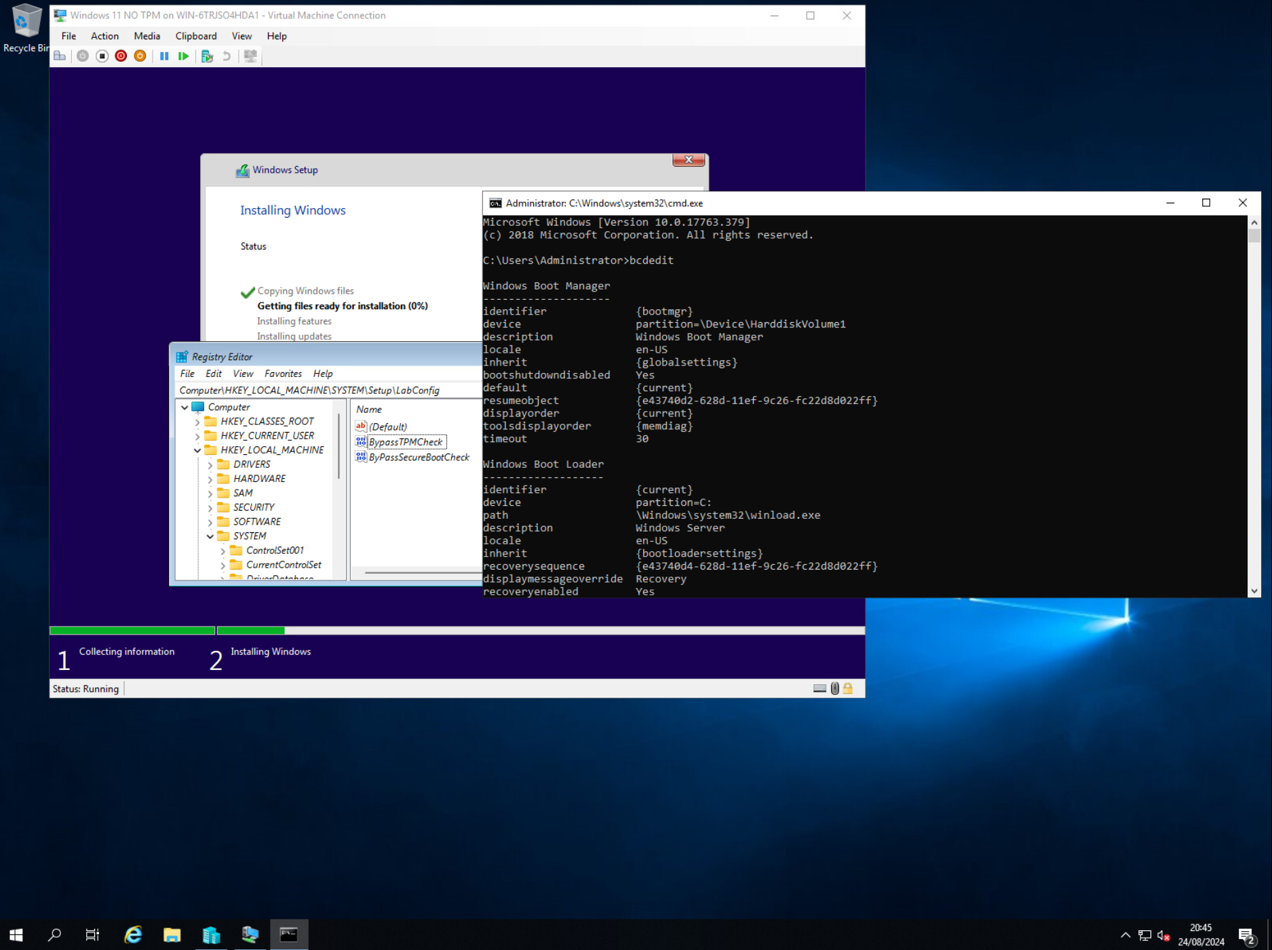Show hidden icons in the system tray
Screen dimensions: 1272x950
(1125, 934)
